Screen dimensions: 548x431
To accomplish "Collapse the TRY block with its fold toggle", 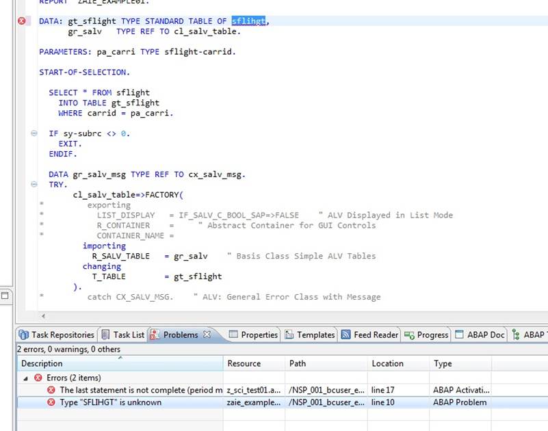I will pyautogui.click(x=34, y=184).
